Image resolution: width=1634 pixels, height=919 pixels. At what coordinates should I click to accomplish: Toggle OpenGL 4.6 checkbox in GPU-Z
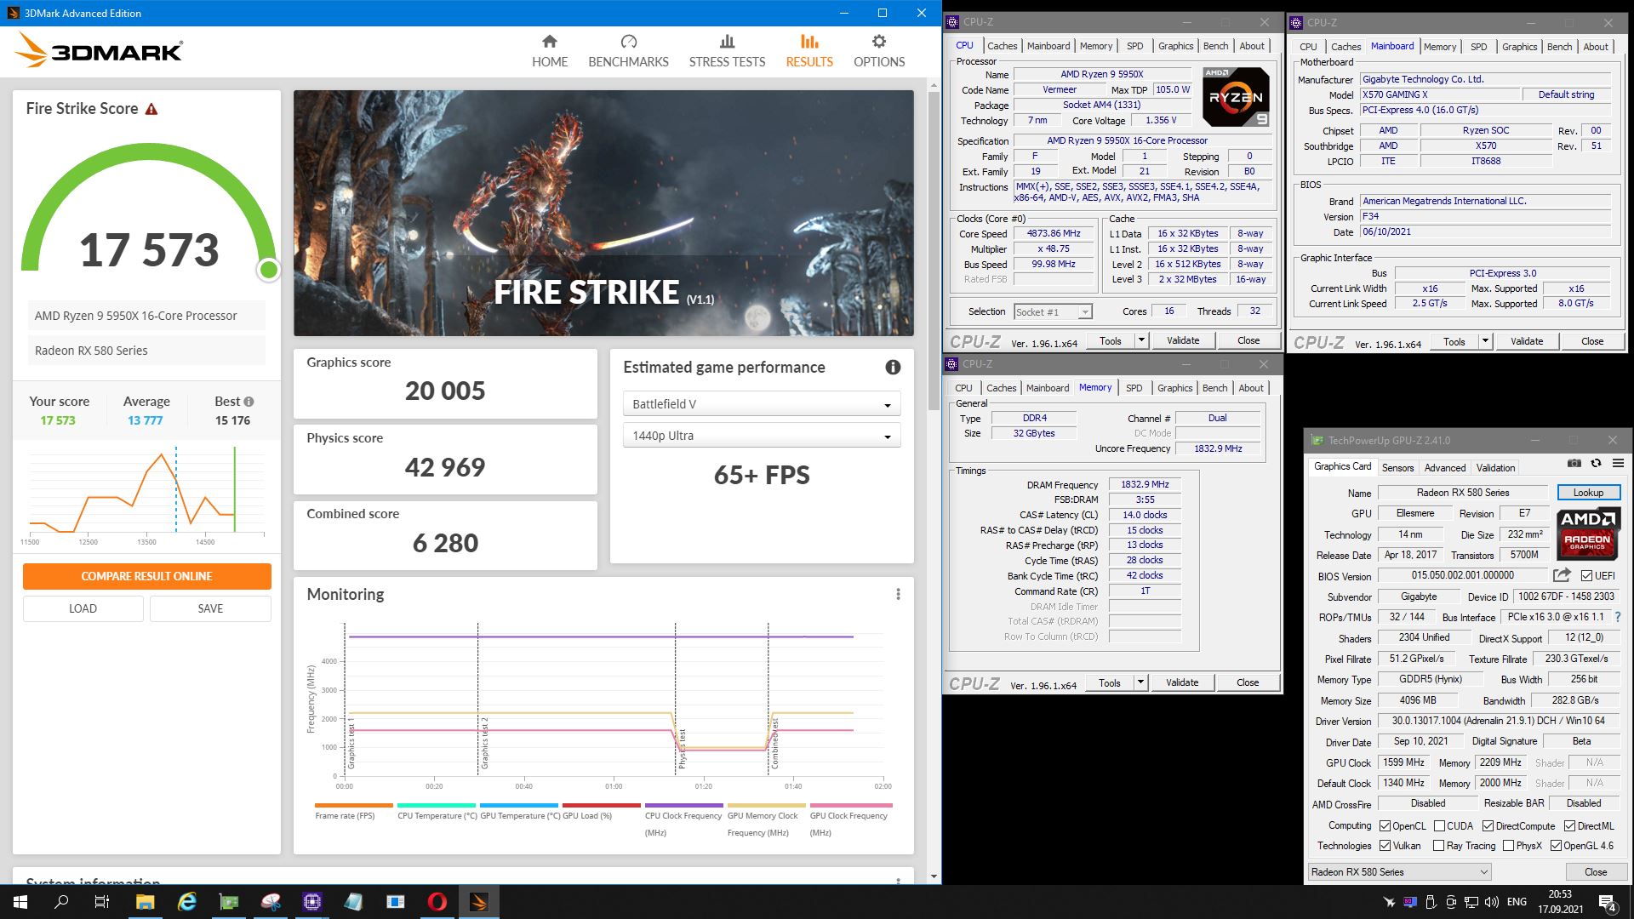1556,846
